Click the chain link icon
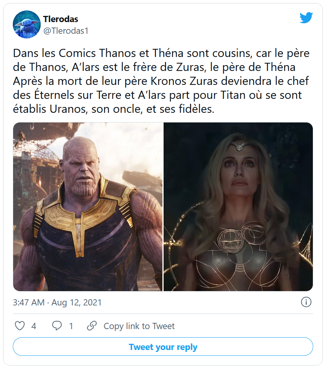 [x=92, y=326]
